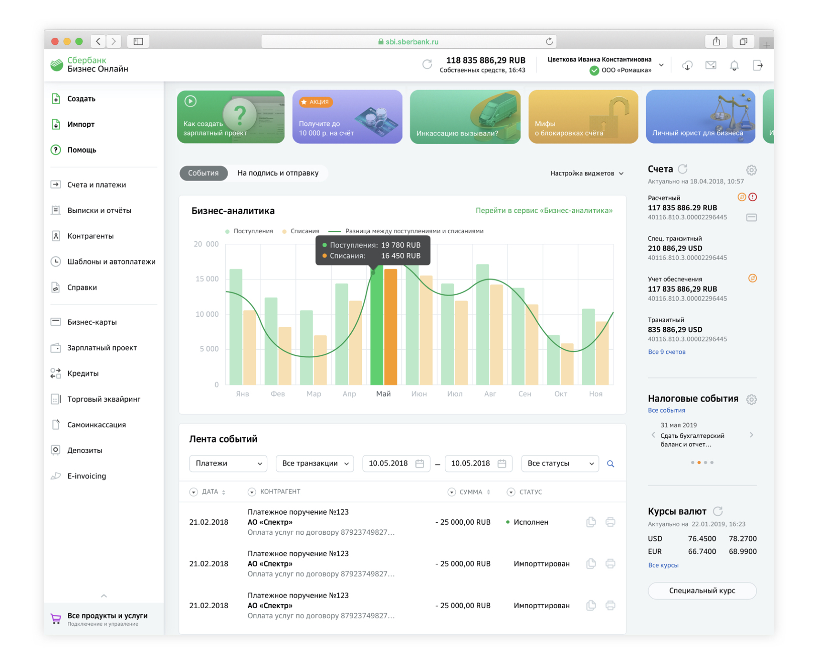
Task: Click the E-invoicing icon
Action: coord(56,476)
